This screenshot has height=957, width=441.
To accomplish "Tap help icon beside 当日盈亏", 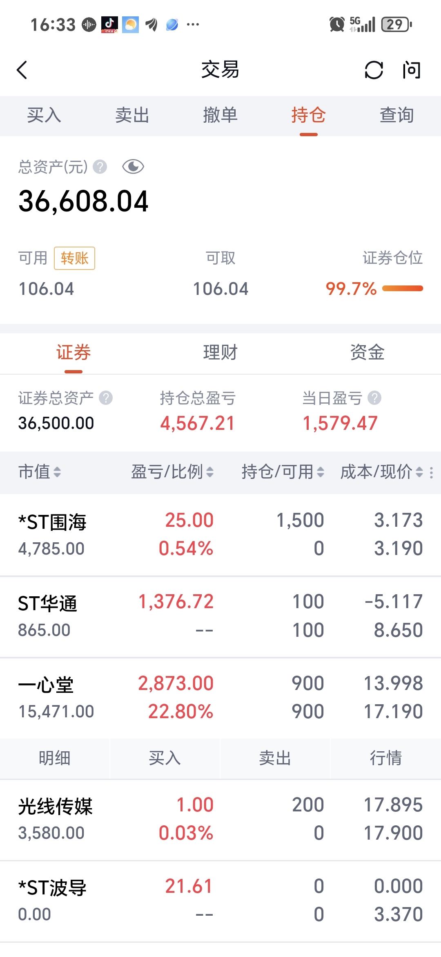I will point(374,398).
